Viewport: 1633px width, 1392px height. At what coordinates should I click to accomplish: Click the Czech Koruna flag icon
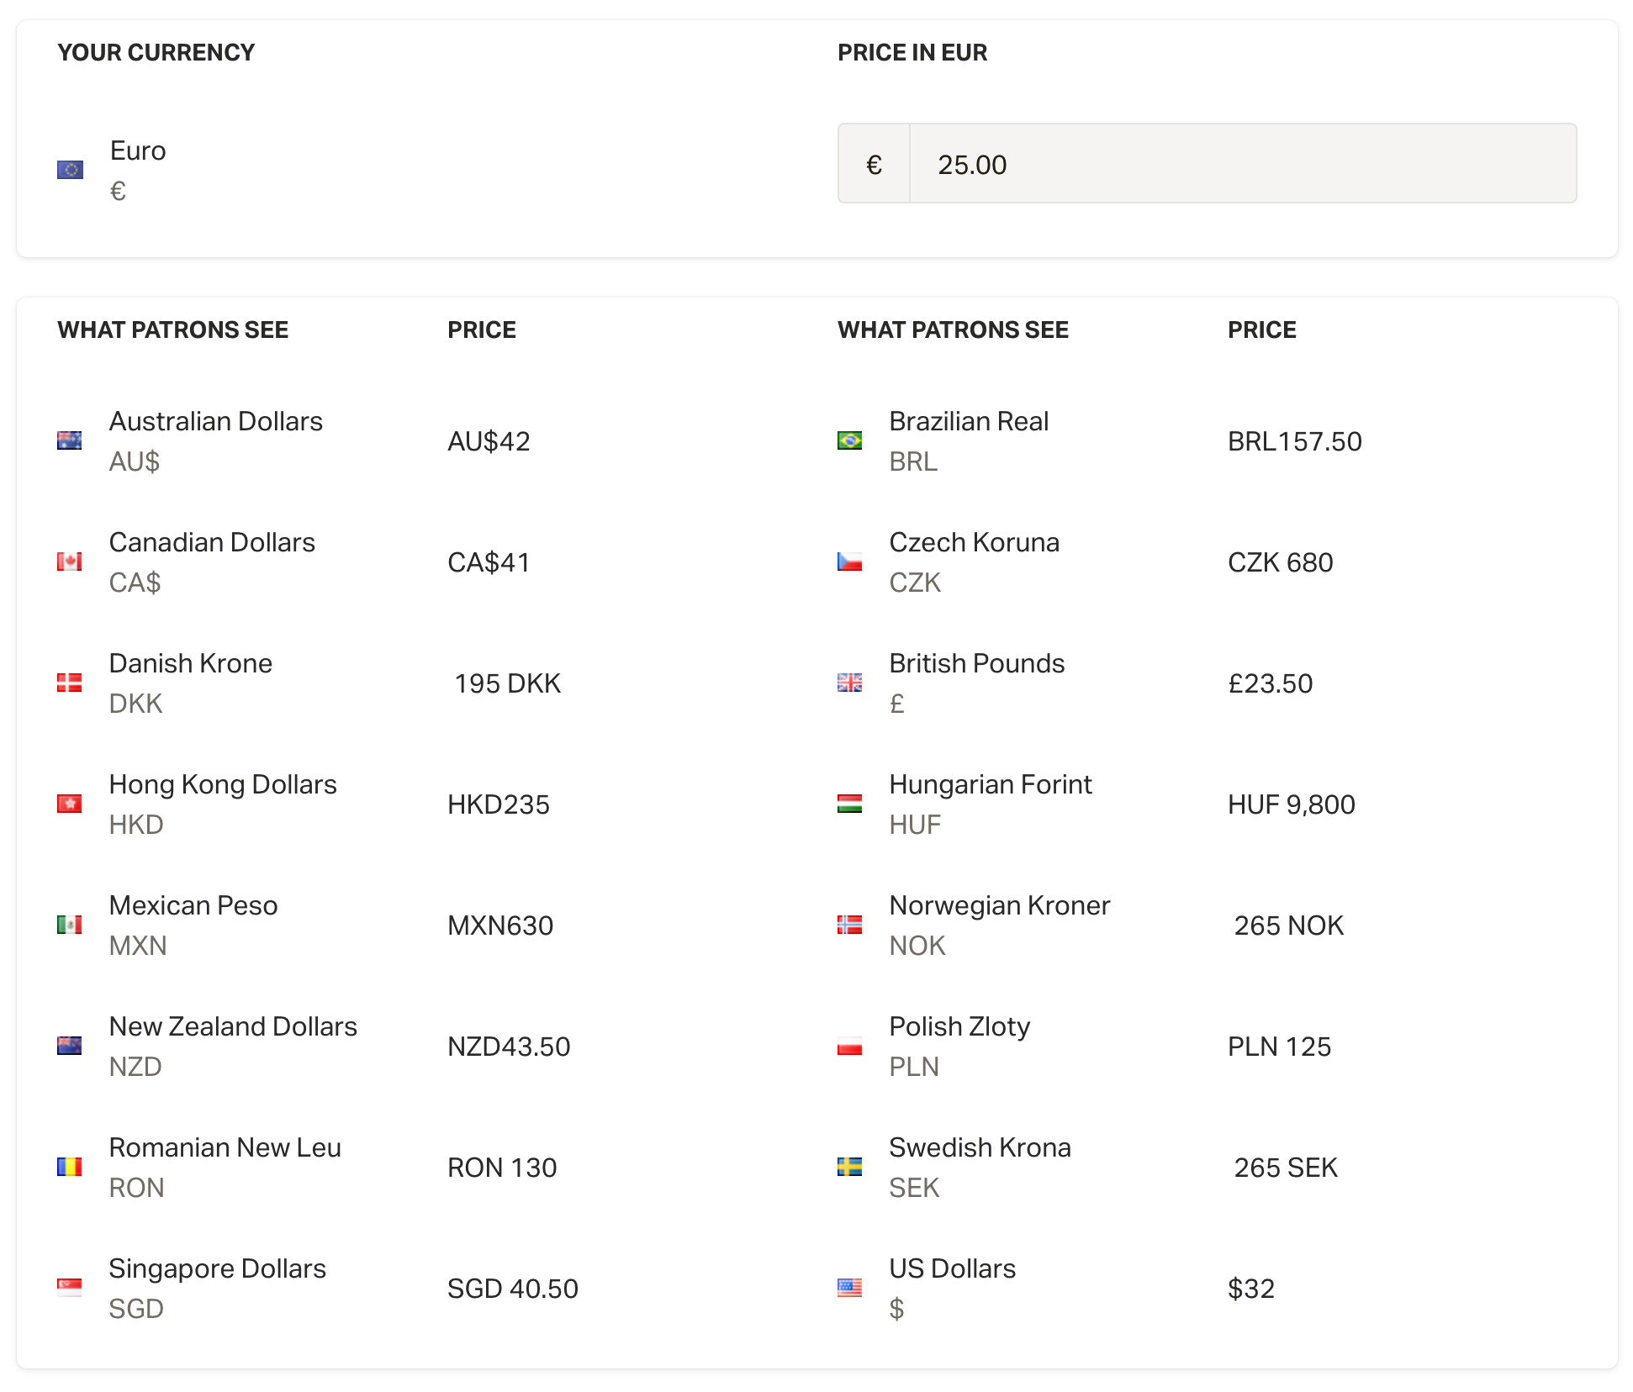[849, 561]
